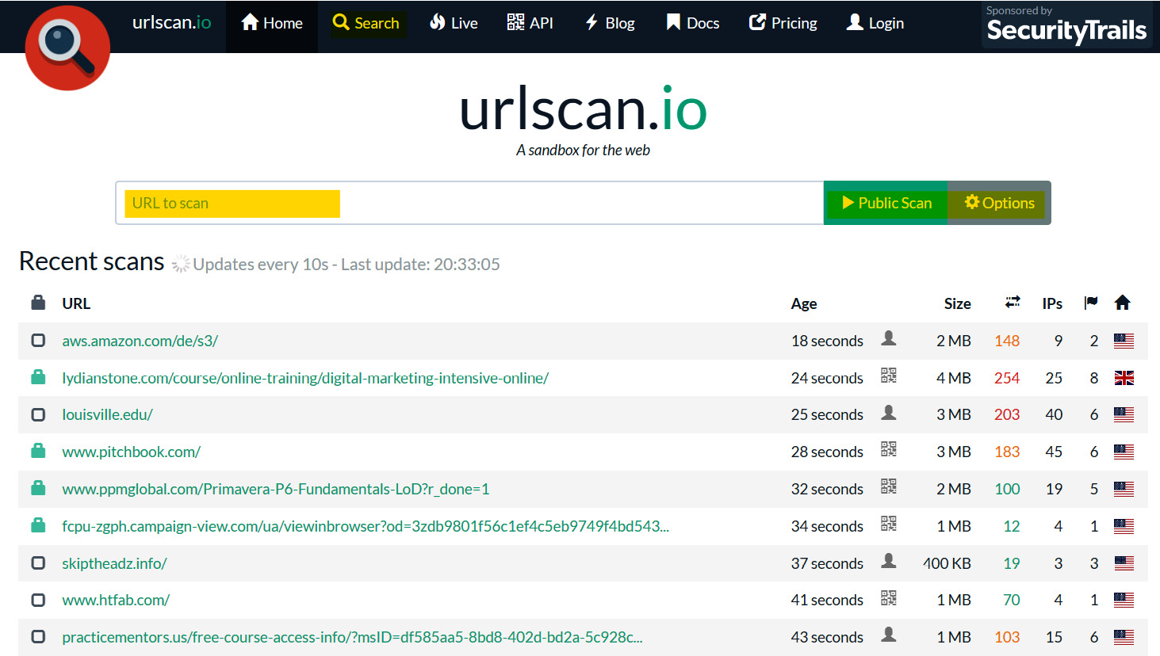Click the IPs column header
Image resolution: width=1160 pixels, height=656 pixels.
point(1052,303)
